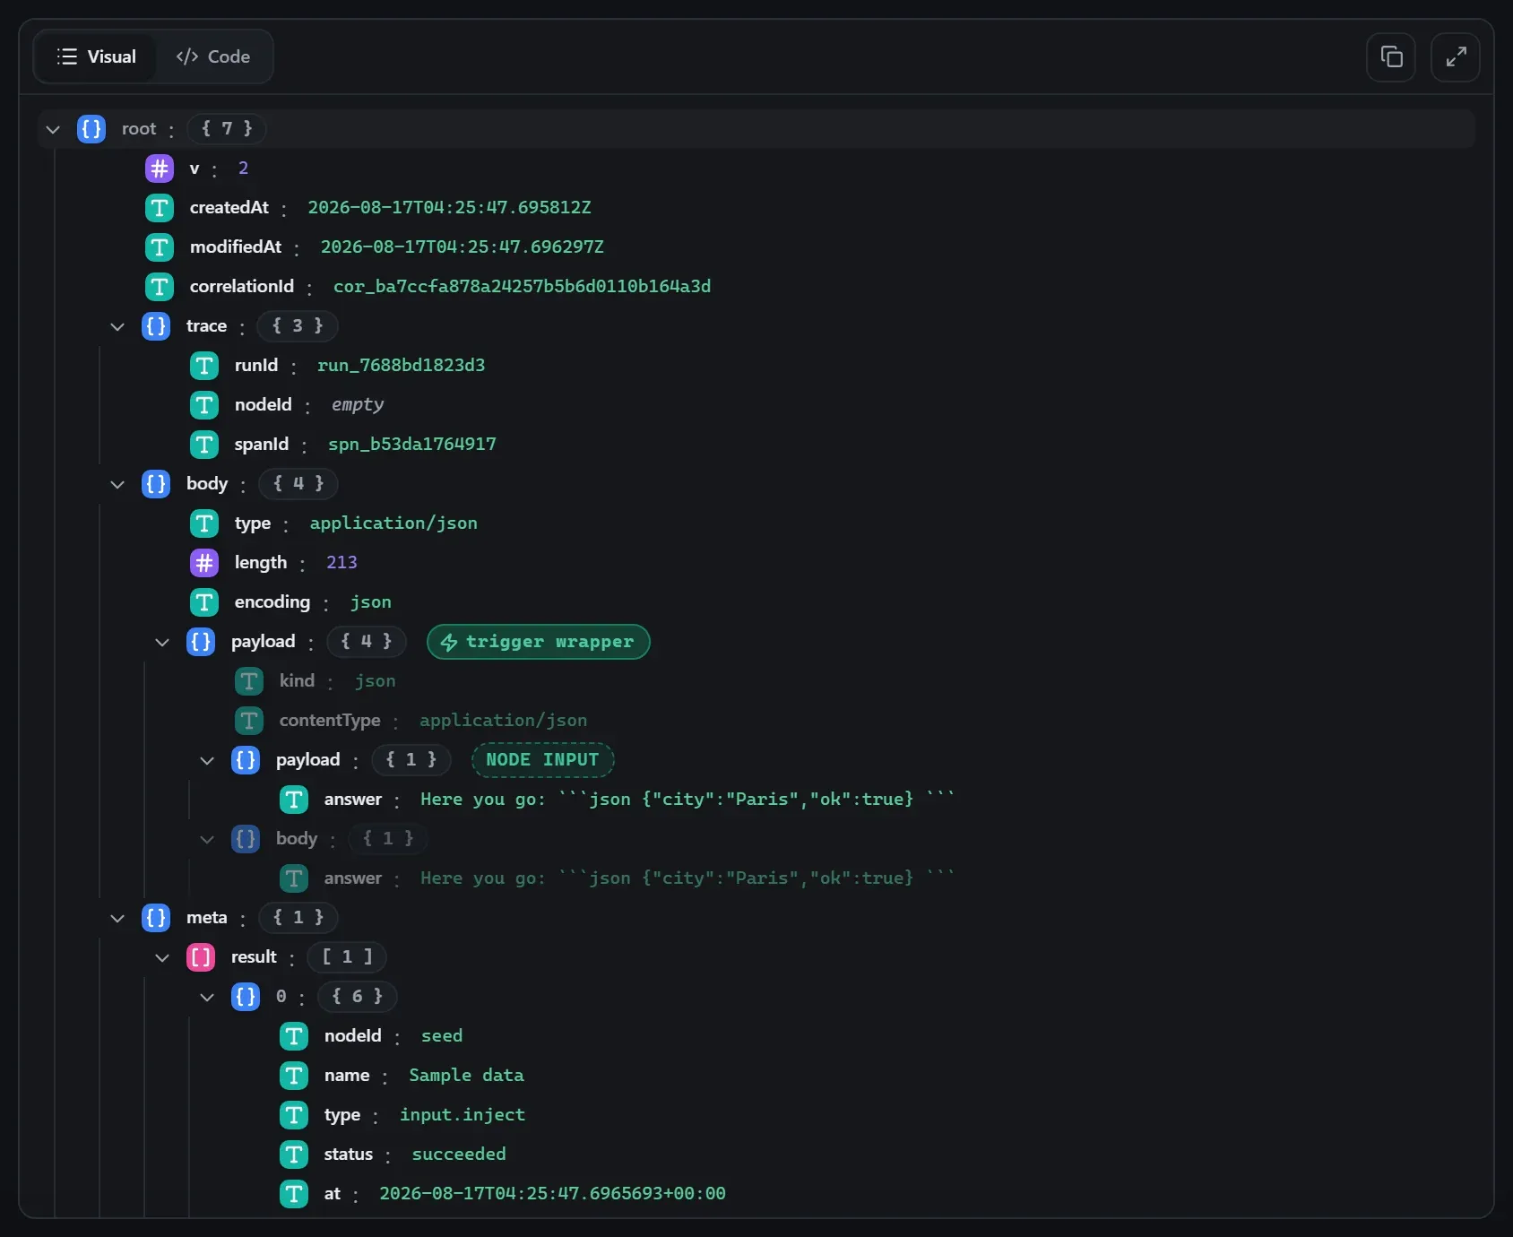Click the index 0 { 6 } count badge

click(357, 997)
